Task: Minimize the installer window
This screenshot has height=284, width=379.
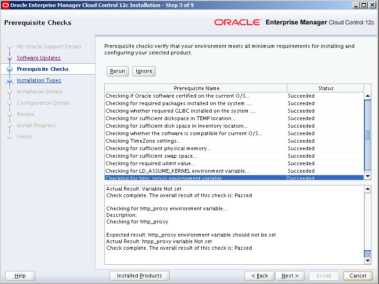Action: pyautogui.click(x=355, y=5)
